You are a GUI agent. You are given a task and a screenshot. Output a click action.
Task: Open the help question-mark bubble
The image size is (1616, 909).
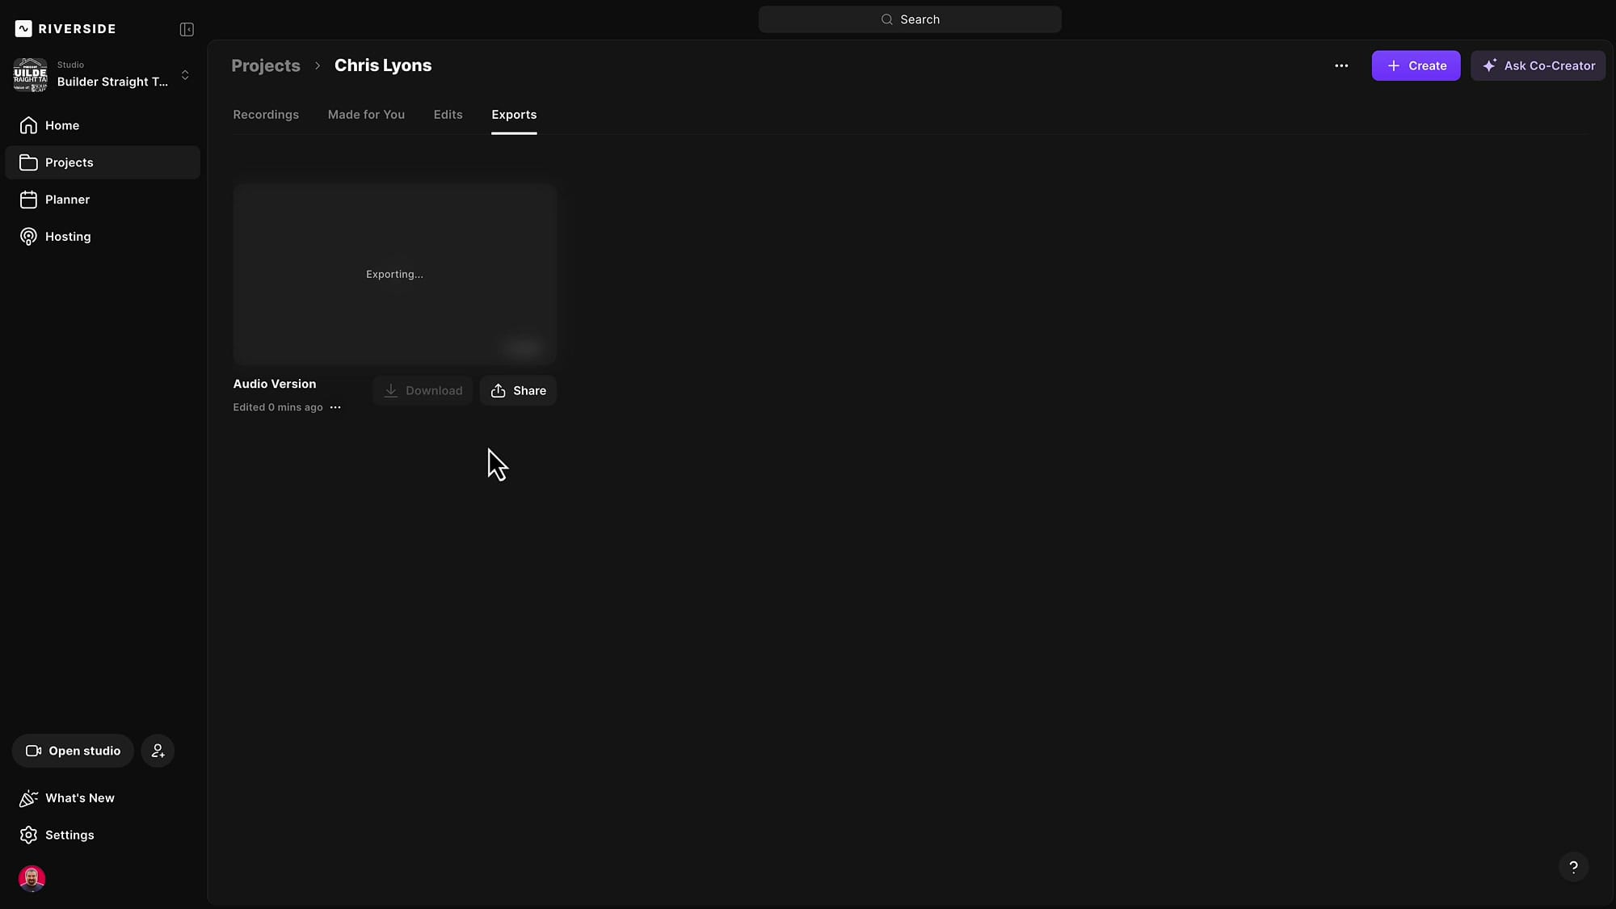(x=1572, y=865)
